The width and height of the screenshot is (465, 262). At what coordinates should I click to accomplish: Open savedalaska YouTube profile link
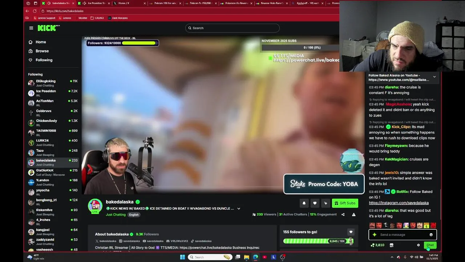153,241
